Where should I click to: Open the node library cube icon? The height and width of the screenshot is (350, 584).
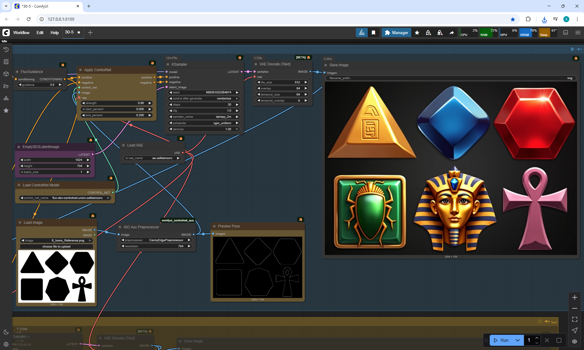pyautogui.click(x=6, y=74)
